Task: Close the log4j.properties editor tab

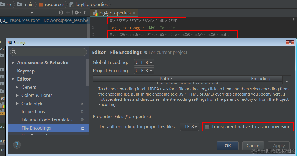Action: (x=134, y=13)
